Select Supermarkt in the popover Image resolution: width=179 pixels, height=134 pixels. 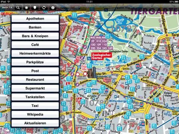tap(35, 88)
